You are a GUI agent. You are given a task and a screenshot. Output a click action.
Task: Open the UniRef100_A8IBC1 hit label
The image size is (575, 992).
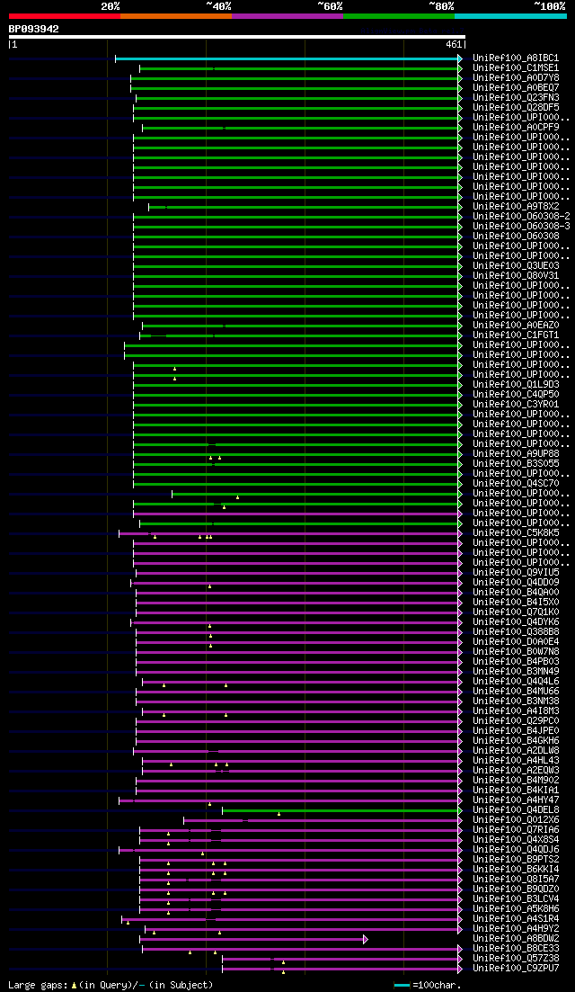click(x=516, y=58)
